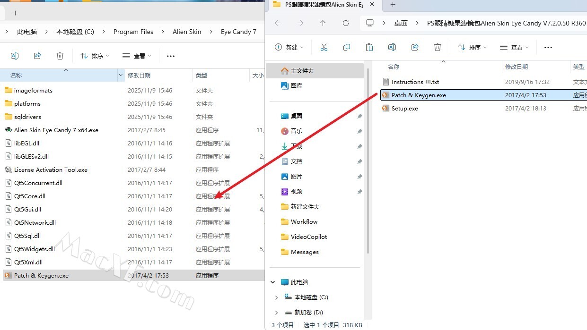Click the delete trash icon in left window
This screenshot has width=587, height=330.
click(x=60, y=56)
